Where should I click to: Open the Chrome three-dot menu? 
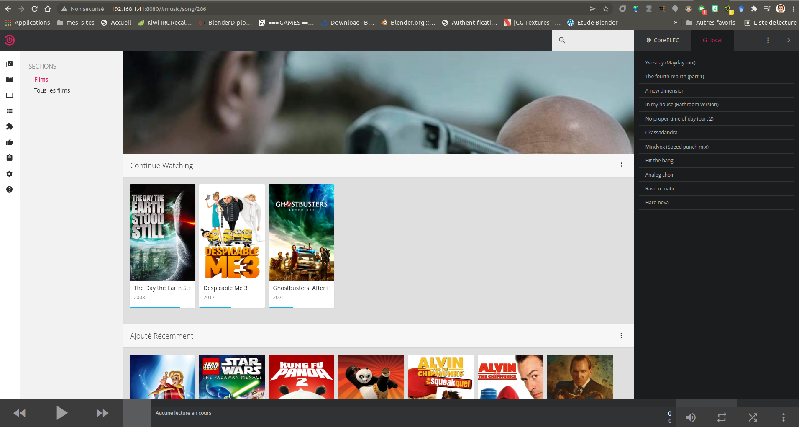coord(794,9)
